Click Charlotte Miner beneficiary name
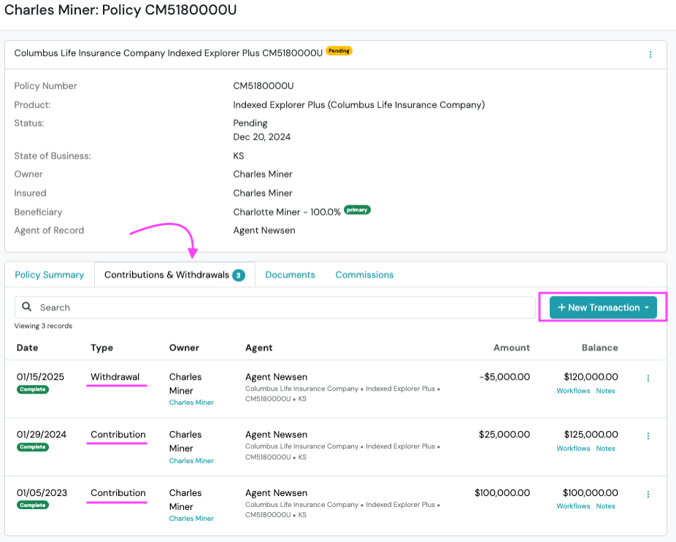 click(266, 212)
